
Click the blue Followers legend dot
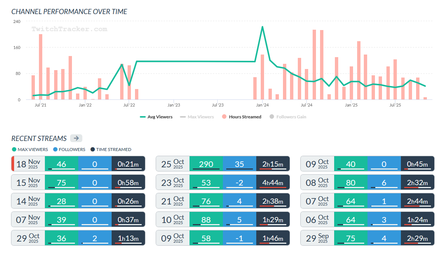55,150
